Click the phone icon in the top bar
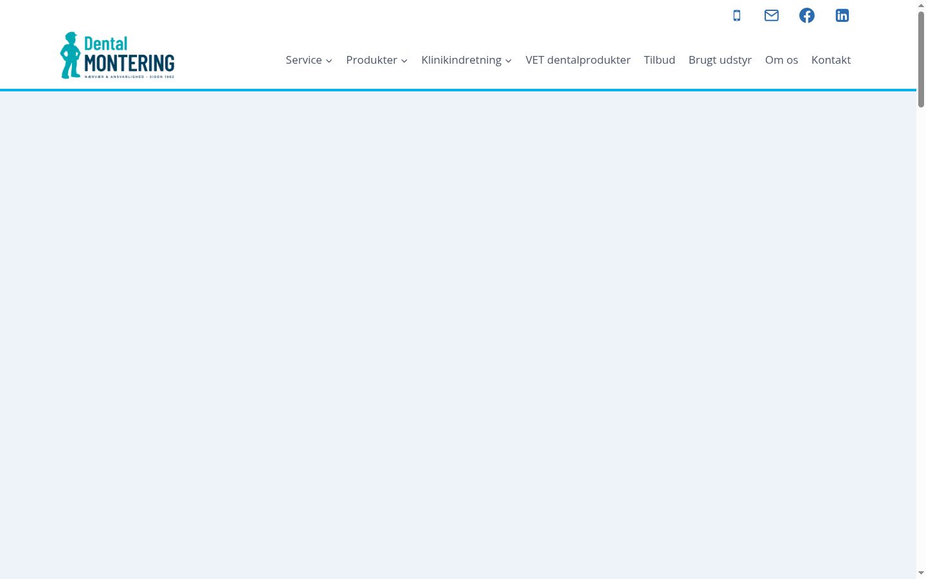 click(737, 15)
